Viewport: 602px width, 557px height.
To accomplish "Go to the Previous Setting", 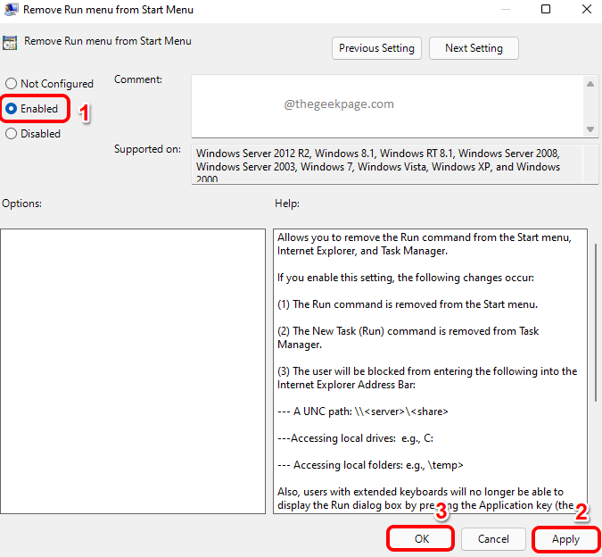I will [x=376, y=48].
